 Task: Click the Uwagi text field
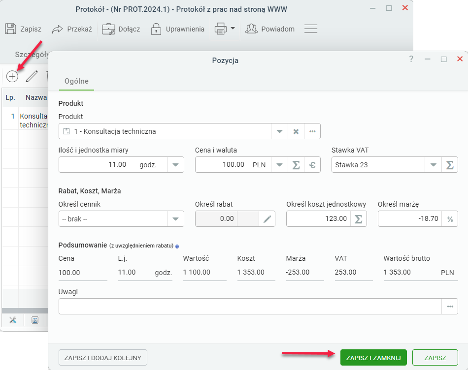click(x=250, y=306)
